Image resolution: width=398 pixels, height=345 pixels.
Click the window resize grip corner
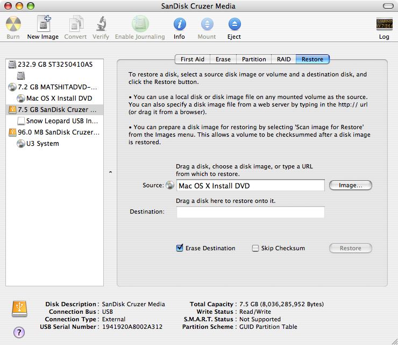tap(394, 341)
